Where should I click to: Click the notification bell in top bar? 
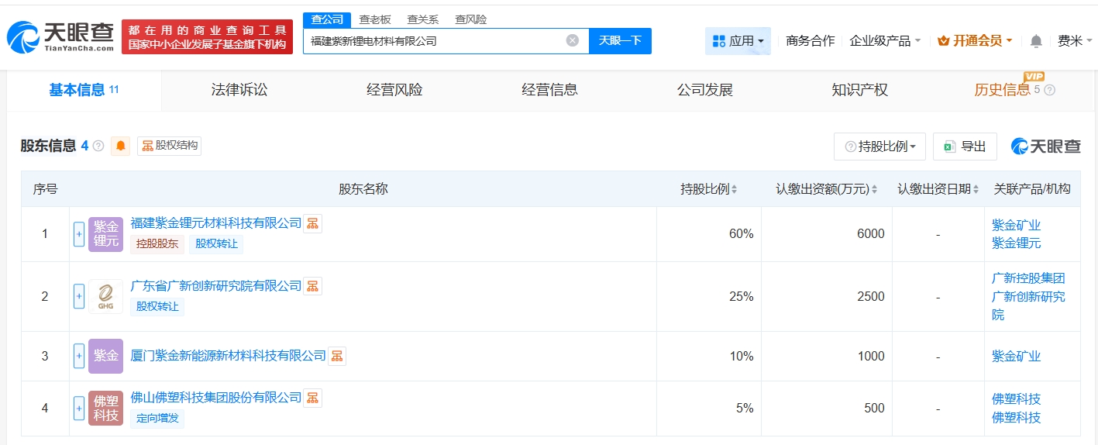pyautogui.click(x=1036, y=41)
